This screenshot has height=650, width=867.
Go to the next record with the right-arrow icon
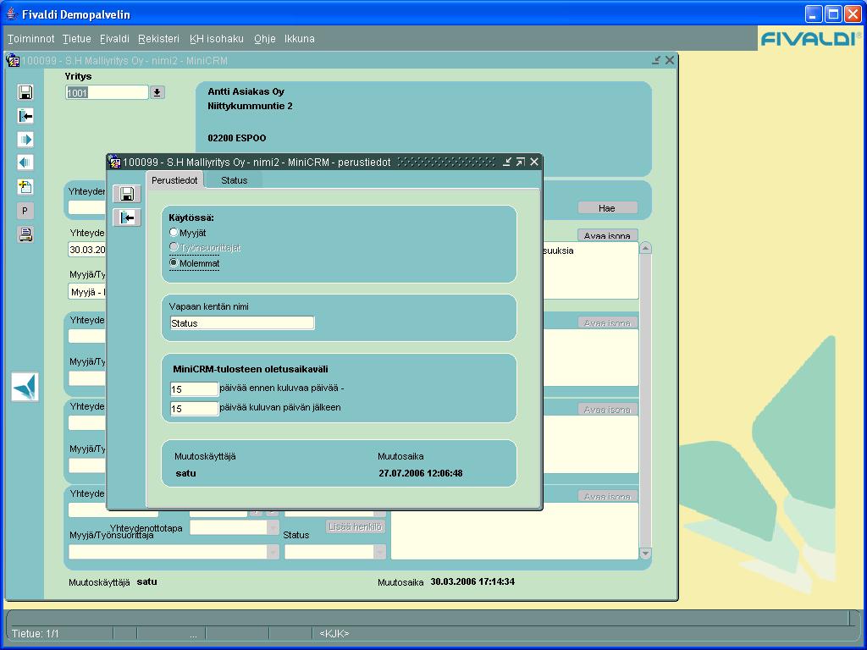pos(25,140)
